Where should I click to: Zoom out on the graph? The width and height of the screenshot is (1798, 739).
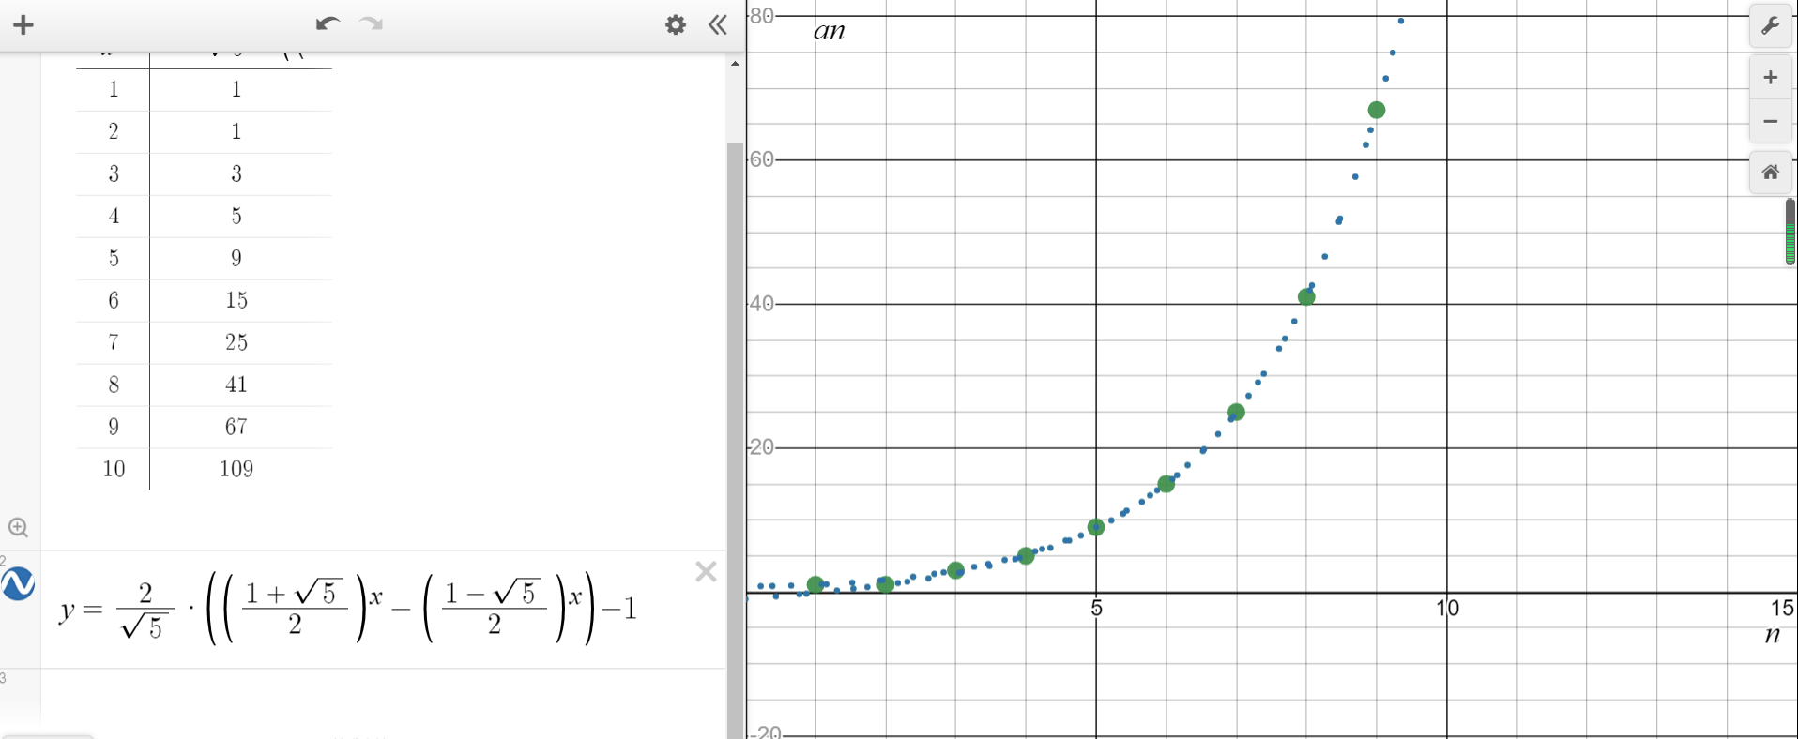click(1771, 121)
